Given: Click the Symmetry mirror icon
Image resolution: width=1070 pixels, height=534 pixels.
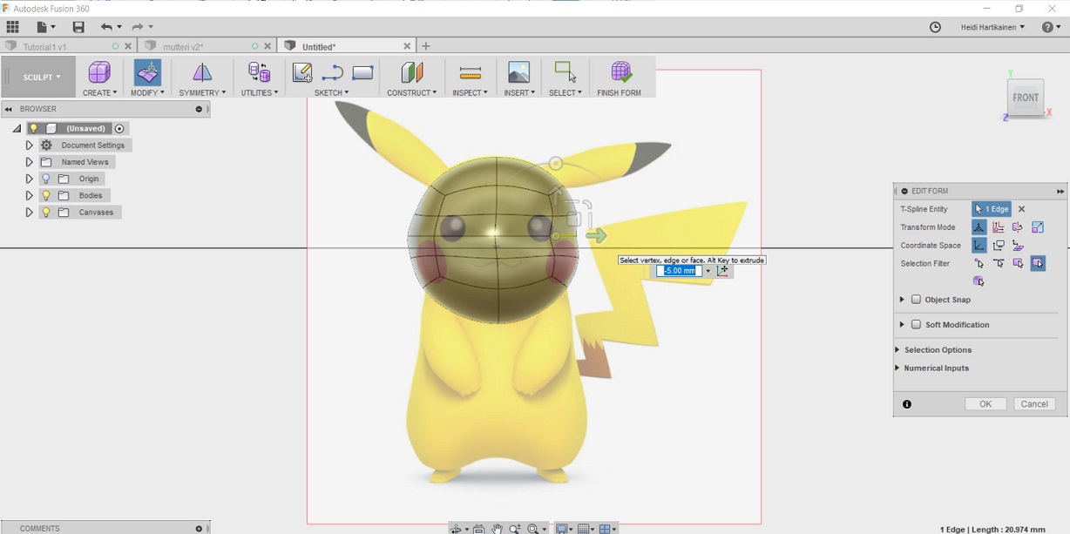Looking at the screenshot, I should pyautogui.click(x=201, y=72).
